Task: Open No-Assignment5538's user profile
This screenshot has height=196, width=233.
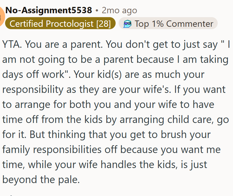Action: 49,11
